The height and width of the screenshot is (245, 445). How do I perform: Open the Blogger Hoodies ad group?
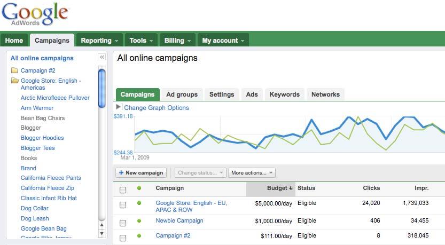pyautogui.click(x=42, y=138)
